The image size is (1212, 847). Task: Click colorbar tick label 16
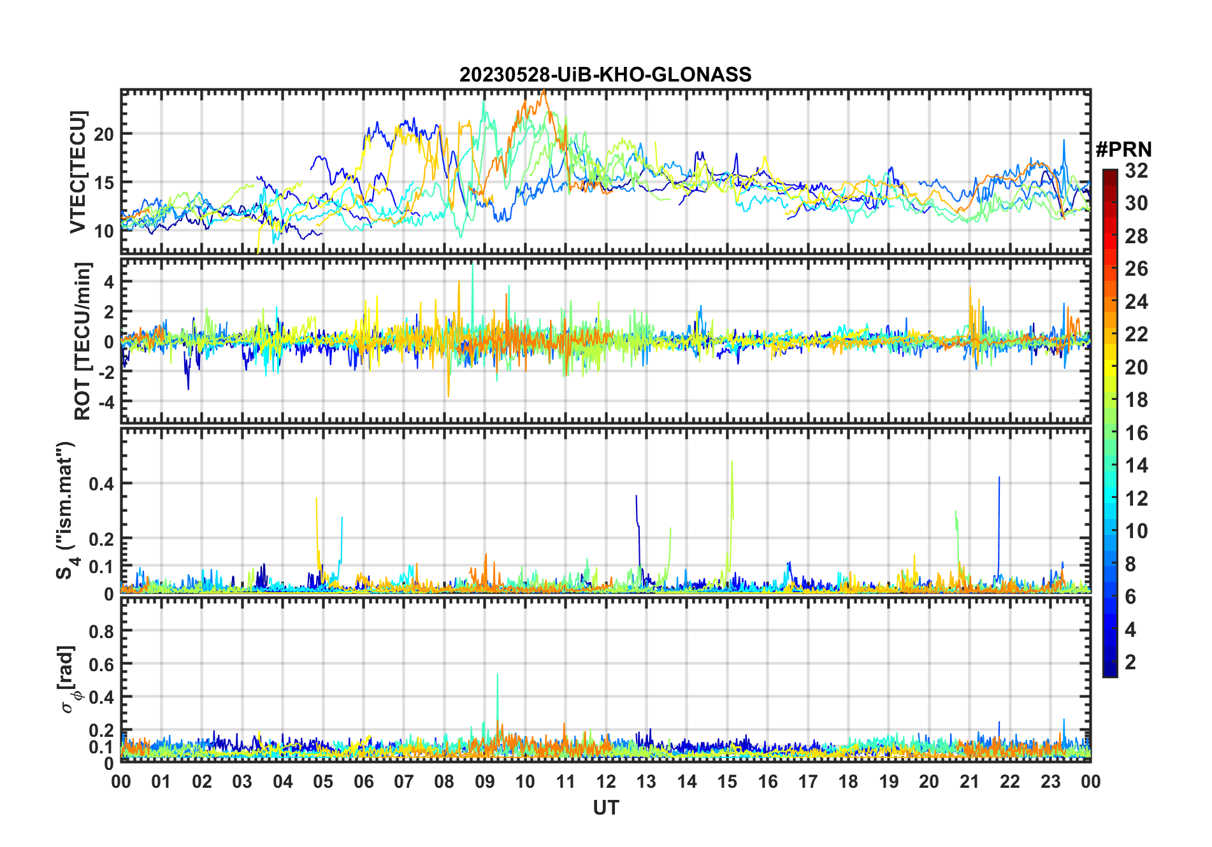(1136, 433)
